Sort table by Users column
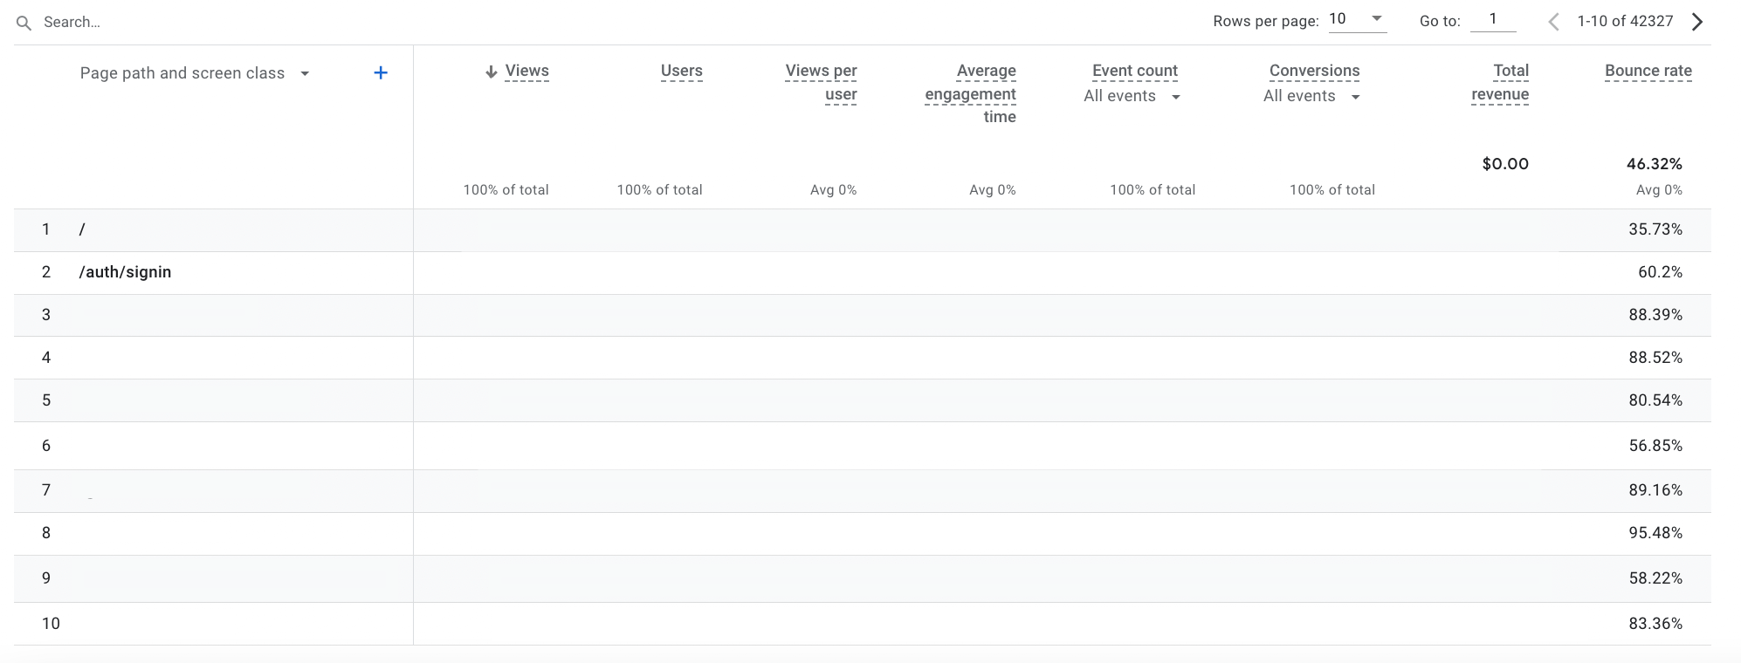The height and width of the screenshot is (663, 1741). click(x=681, y=71)
